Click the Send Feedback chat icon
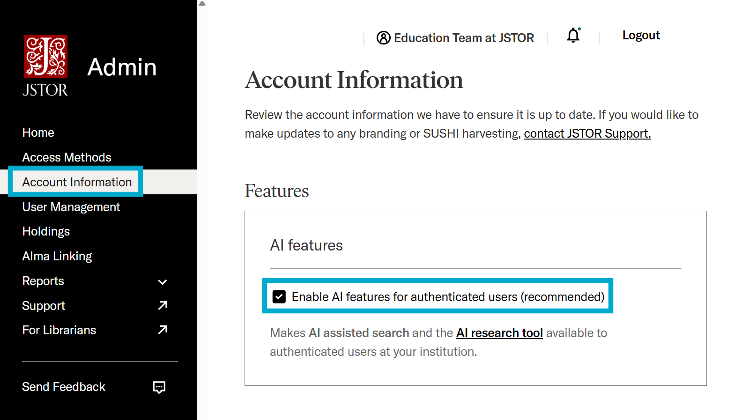 click(159, 387)
